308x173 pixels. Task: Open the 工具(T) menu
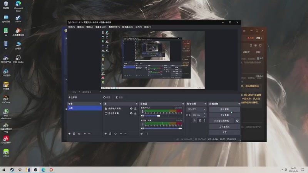tap(139, 27)
